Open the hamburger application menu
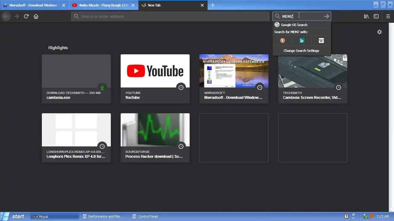This screenshot has width=394, height=221. [x=388, y=16]
